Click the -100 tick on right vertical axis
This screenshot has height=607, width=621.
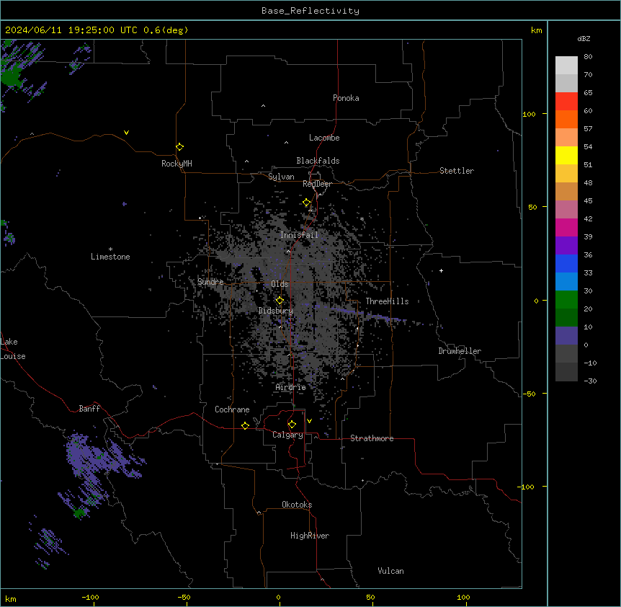(527, 487)
